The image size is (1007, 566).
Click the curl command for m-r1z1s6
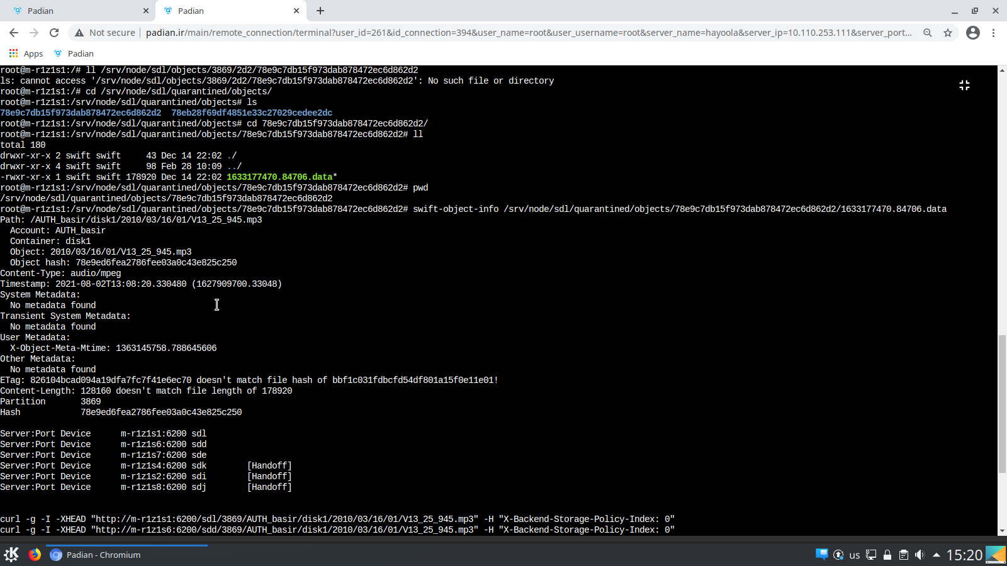coord(337,530)
